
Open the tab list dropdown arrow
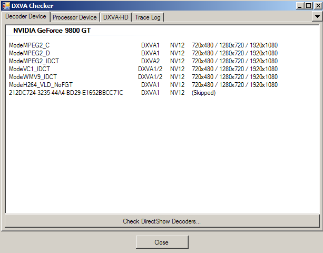(x=317, y=16)
